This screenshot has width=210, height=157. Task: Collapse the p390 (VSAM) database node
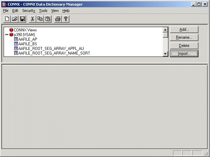[7, 34]
